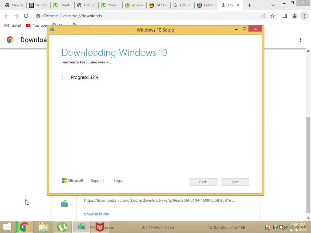Click the Action Center flag tray icon
This screenshot has width=311, height=233.
(268, 227)
